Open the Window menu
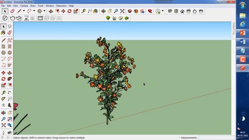This screenshot has height=140, width=249. pyautogui.click(x=50, y=6)
